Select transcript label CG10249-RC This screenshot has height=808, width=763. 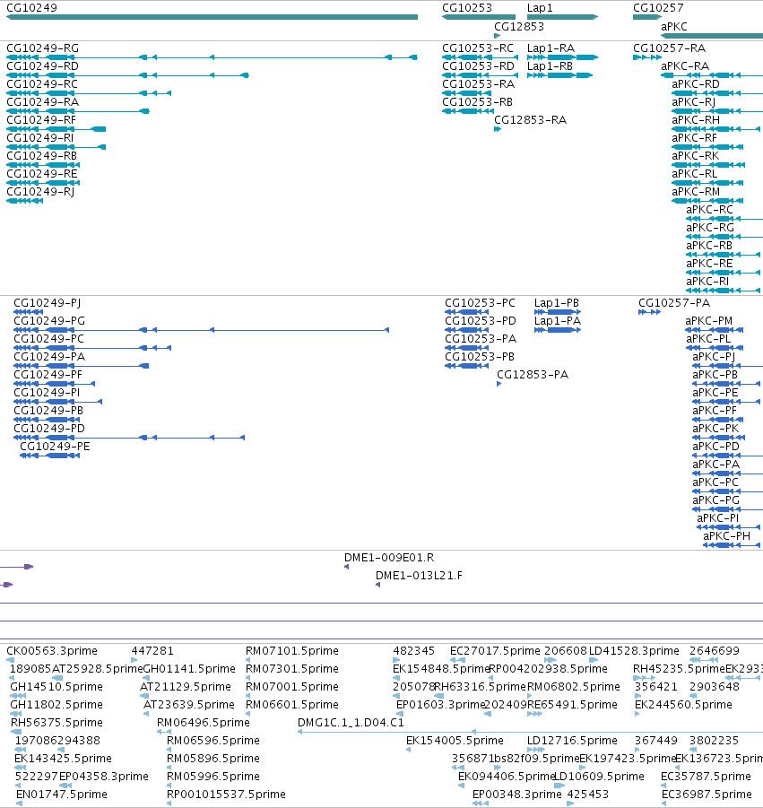[42, 84]
